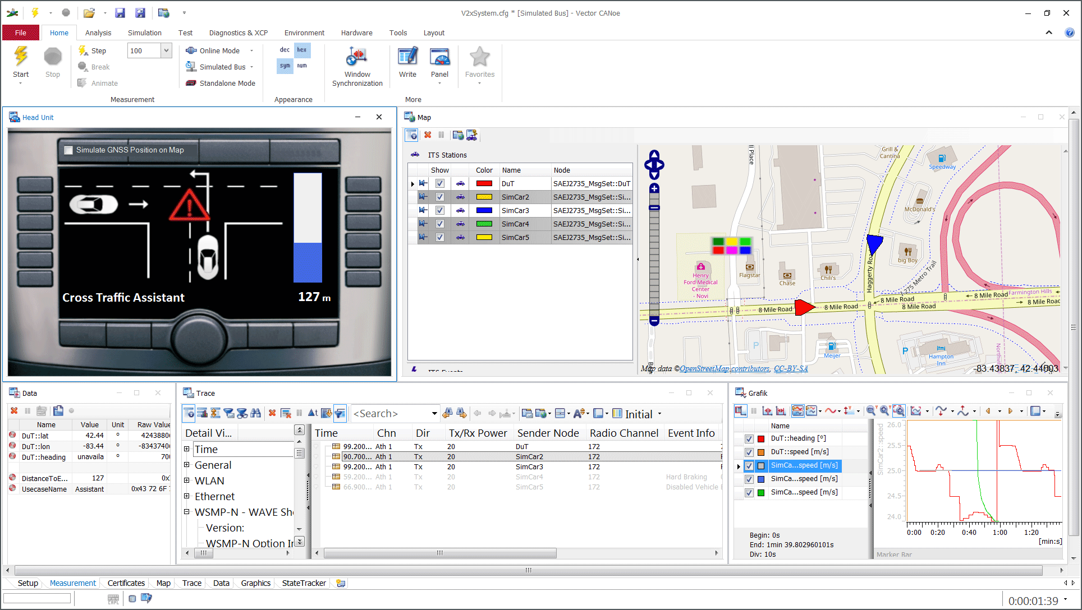Click the hex display format icon

302,50
